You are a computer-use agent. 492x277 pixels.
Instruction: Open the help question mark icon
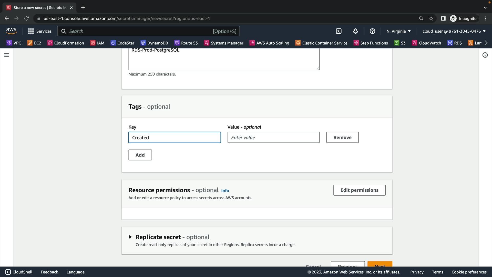click(x=372, y=31)
